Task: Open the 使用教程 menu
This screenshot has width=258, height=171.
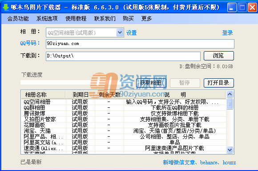Action: pos(76,18)
